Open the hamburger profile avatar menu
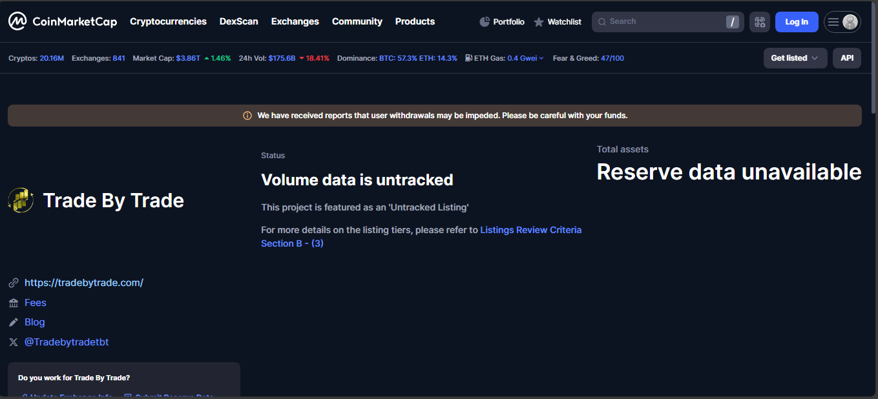This screenshot has width=878, height=399. click(x=842, y=22)
